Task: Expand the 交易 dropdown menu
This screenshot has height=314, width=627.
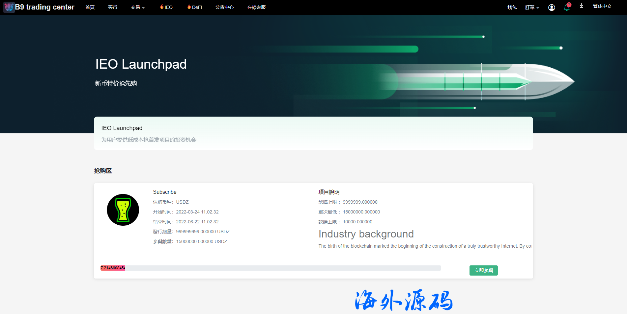Action: tap(137, 7)
